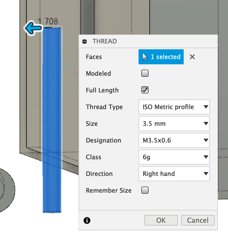Enable the Remember Size checkbox
The height and width of the screenshot is (245, 228).
click(145, 190)
